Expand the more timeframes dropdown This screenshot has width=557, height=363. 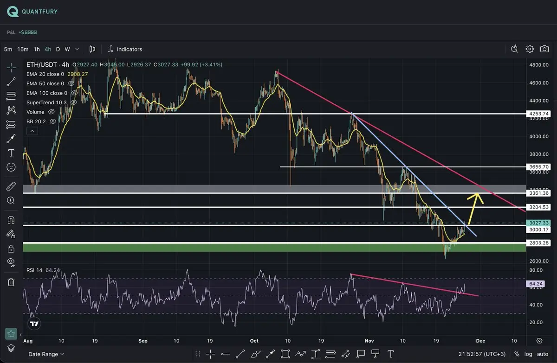click(x=77, y=49)
